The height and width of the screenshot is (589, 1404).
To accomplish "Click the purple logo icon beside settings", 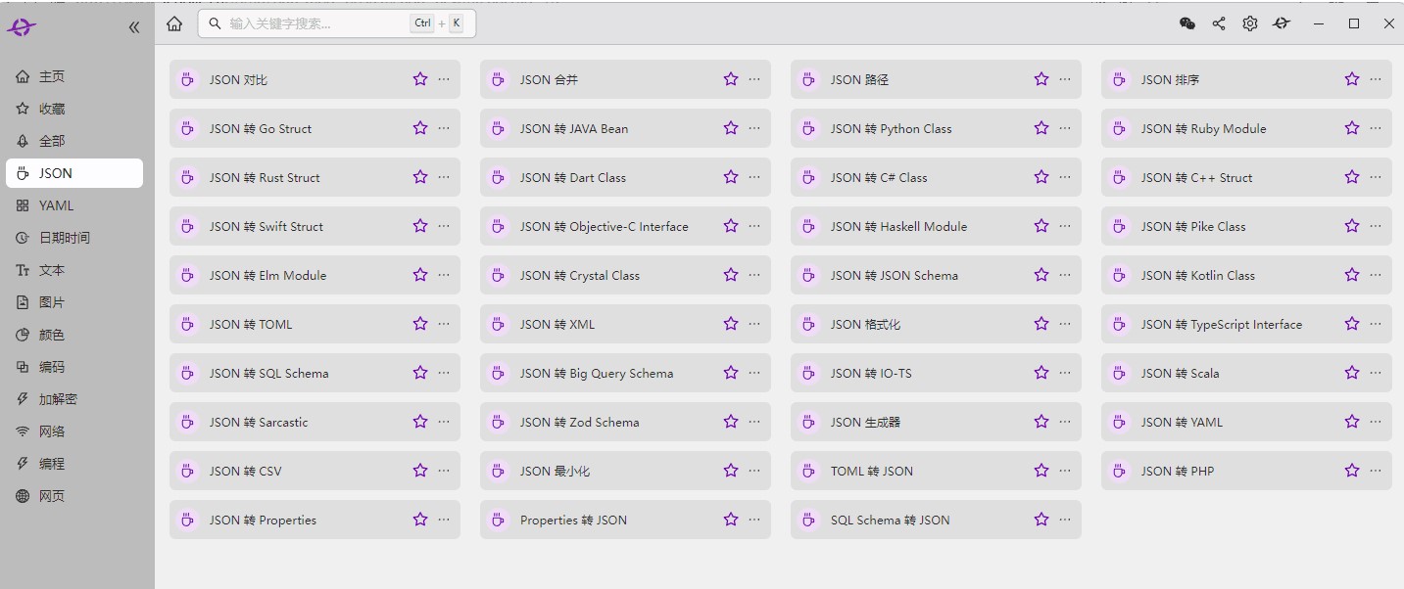I will pyautogui.click(x=1282, y=23).
